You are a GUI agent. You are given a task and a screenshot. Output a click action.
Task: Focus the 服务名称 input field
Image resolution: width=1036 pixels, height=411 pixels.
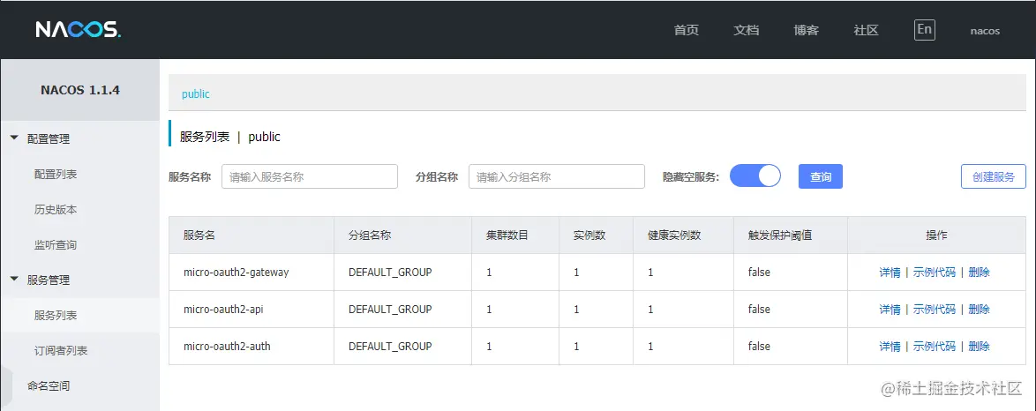pos(310,176)
